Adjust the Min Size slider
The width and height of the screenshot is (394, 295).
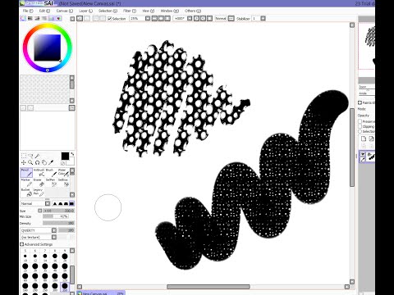56,216
